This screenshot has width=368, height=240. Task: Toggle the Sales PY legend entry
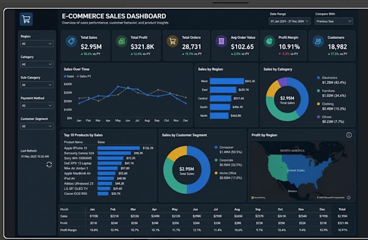pos(84,76)
